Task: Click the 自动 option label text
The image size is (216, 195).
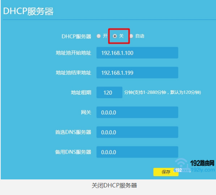Action: 140,36
